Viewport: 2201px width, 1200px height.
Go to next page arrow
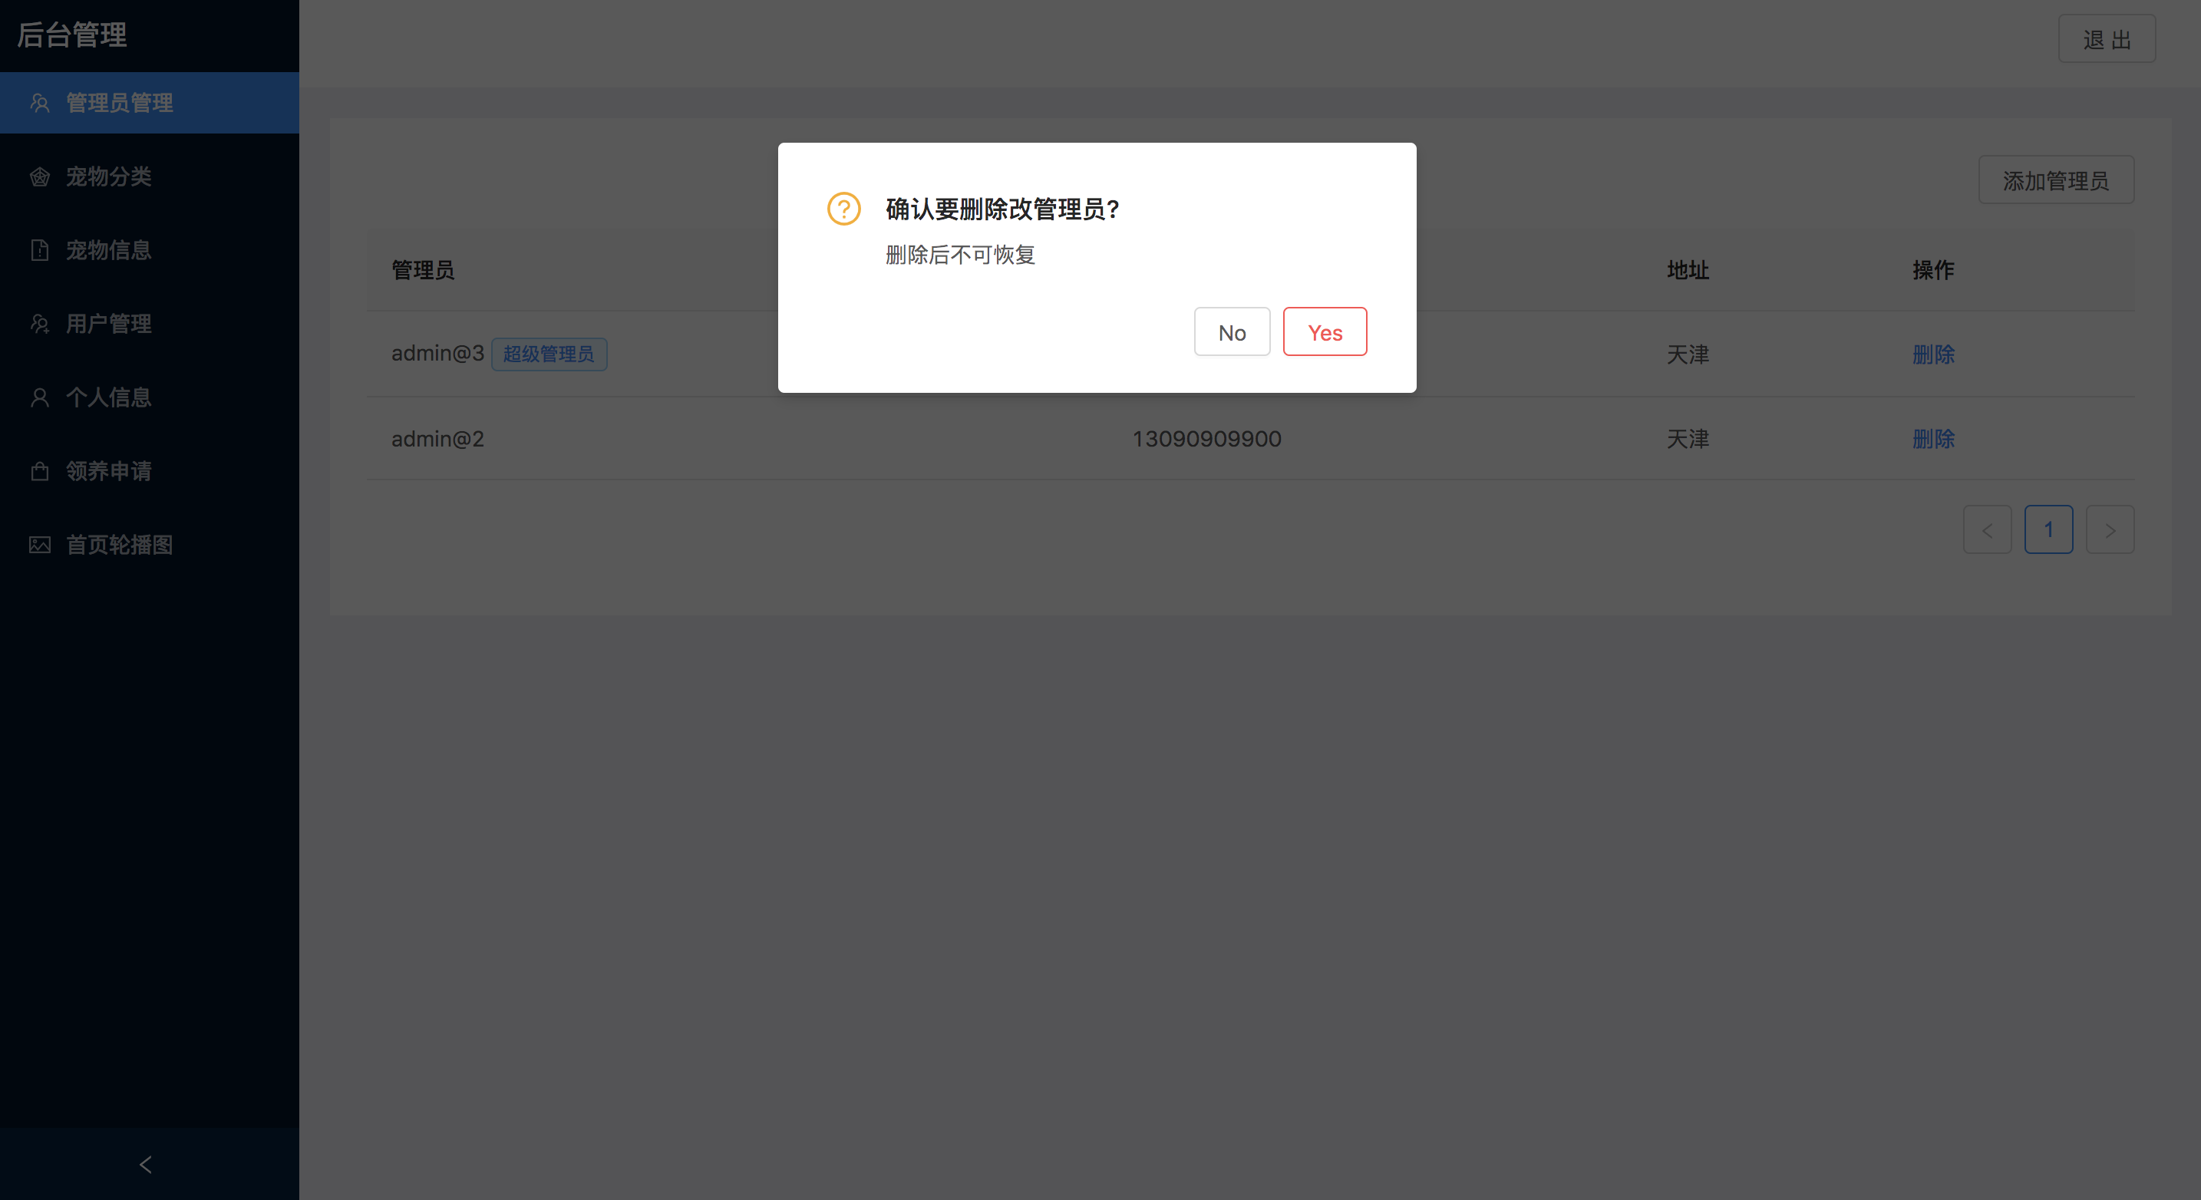[2110, 529]
